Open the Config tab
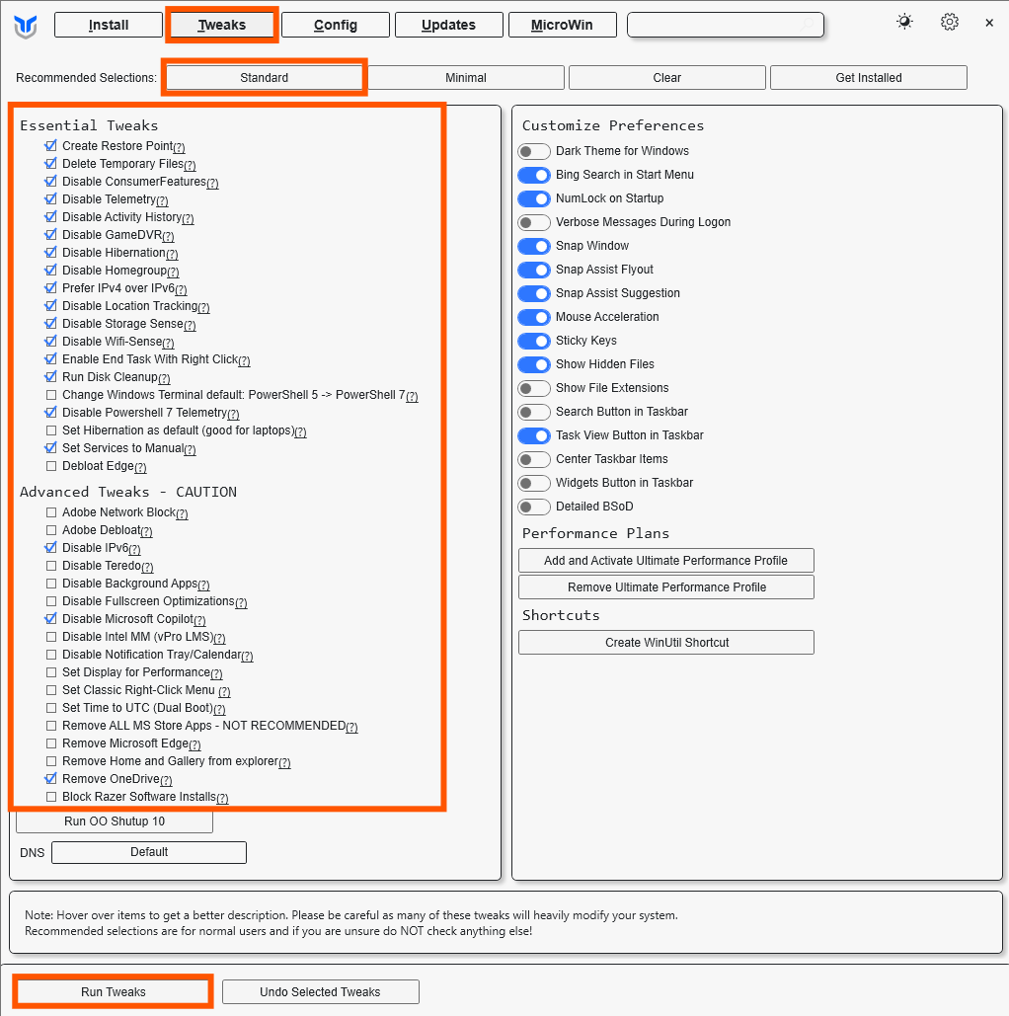 (335, 25)
